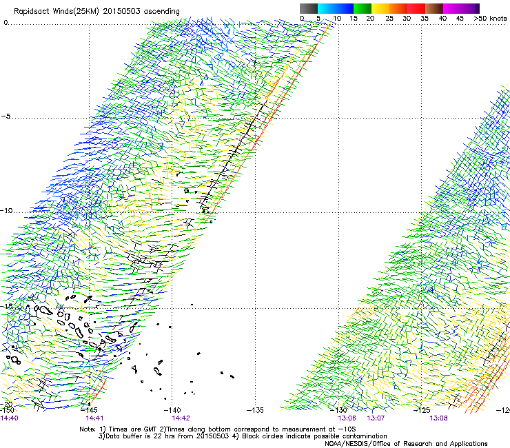Click the gray 0-5 knots color swatch

pyautogui.click(x=309, y=8)
